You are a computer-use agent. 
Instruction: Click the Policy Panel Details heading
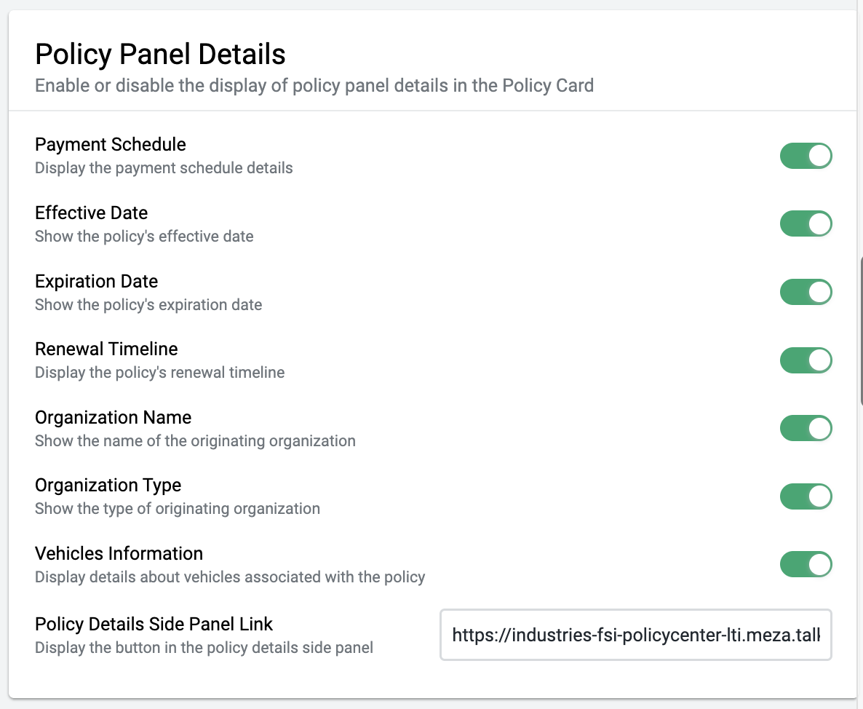[160, 54]
